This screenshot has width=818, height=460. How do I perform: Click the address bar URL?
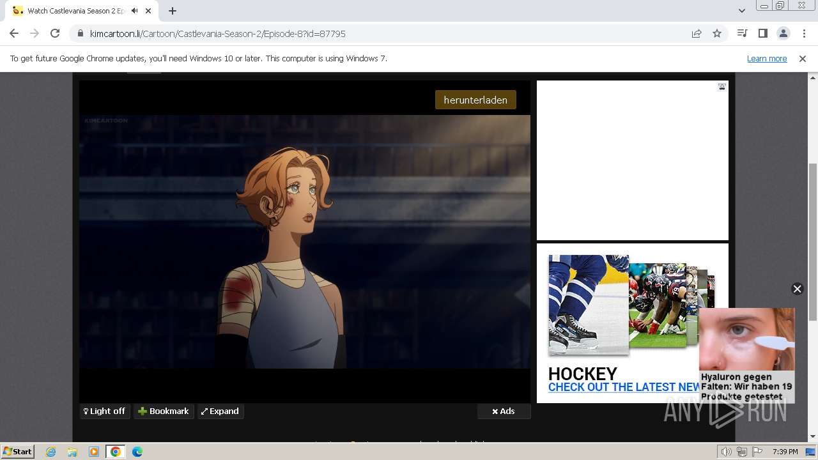tap(218, 33)
